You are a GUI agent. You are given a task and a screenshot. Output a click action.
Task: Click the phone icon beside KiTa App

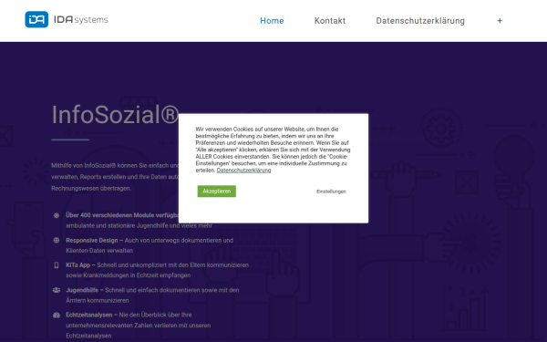click(x=57, y=265)
